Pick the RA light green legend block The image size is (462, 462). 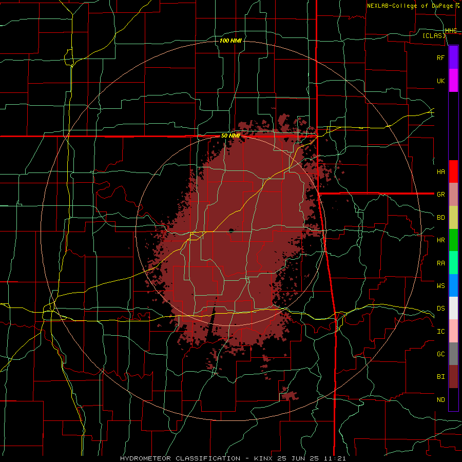point(453,262)
